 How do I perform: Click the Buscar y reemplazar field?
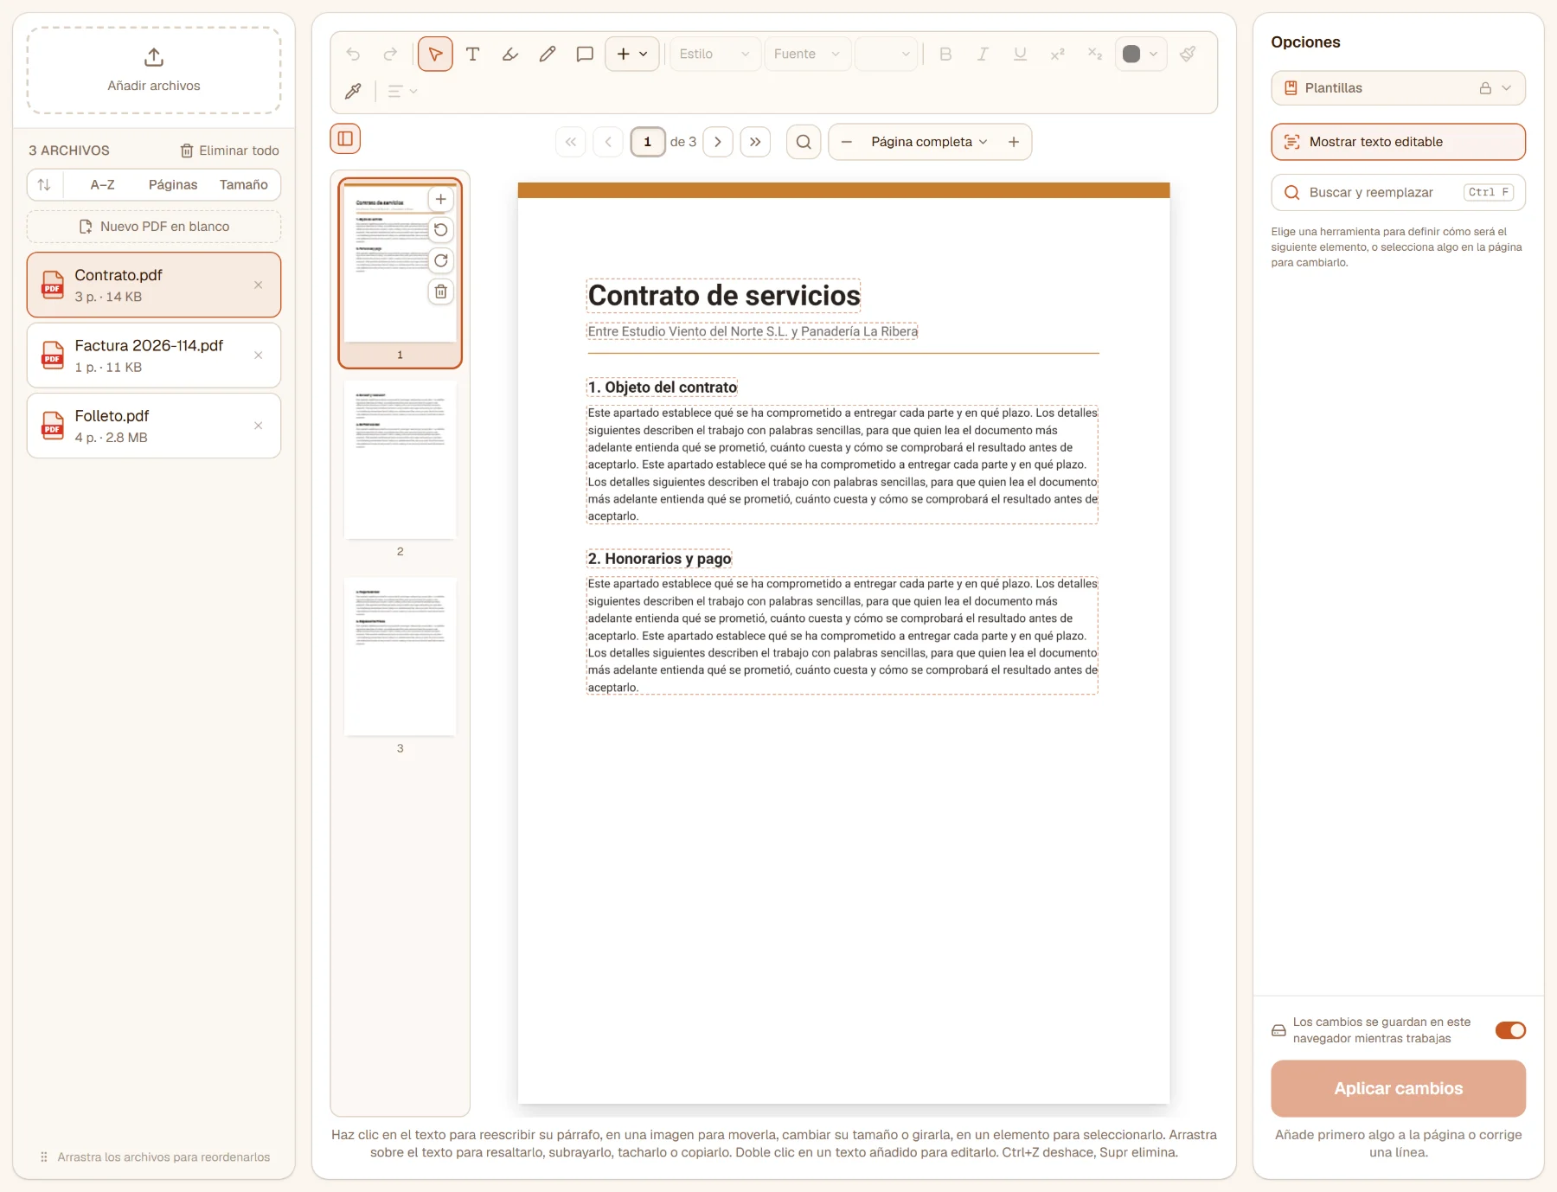[1398, 193]
